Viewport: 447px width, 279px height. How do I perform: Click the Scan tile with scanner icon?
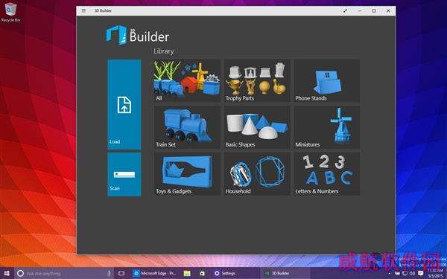[x=124, y=174]
